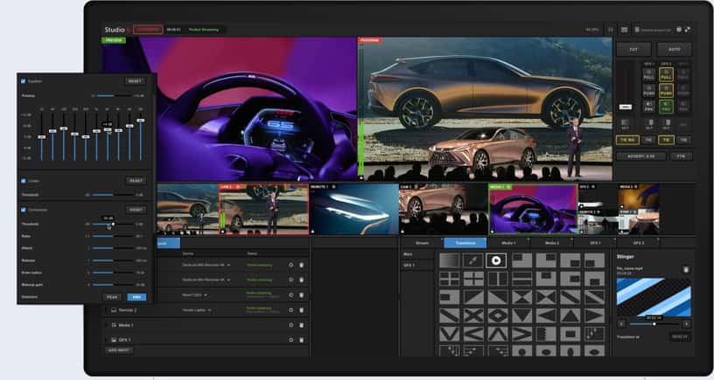Select the fade gradient transition
The height and width of the screenshot is (380, 714).
click(449, 260)
